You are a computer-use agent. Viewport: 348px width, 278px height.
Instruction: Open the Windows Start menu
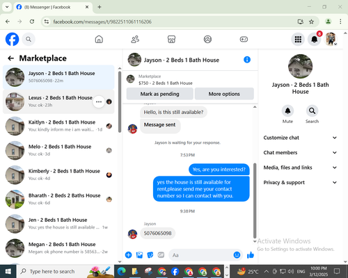pos(8,271)
